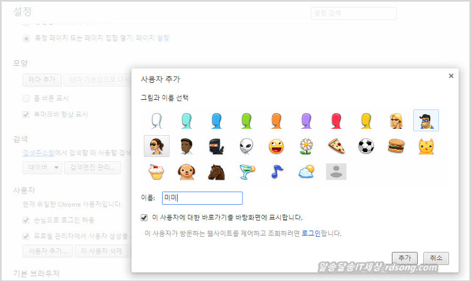Select the soccer ball avatar

366,146
